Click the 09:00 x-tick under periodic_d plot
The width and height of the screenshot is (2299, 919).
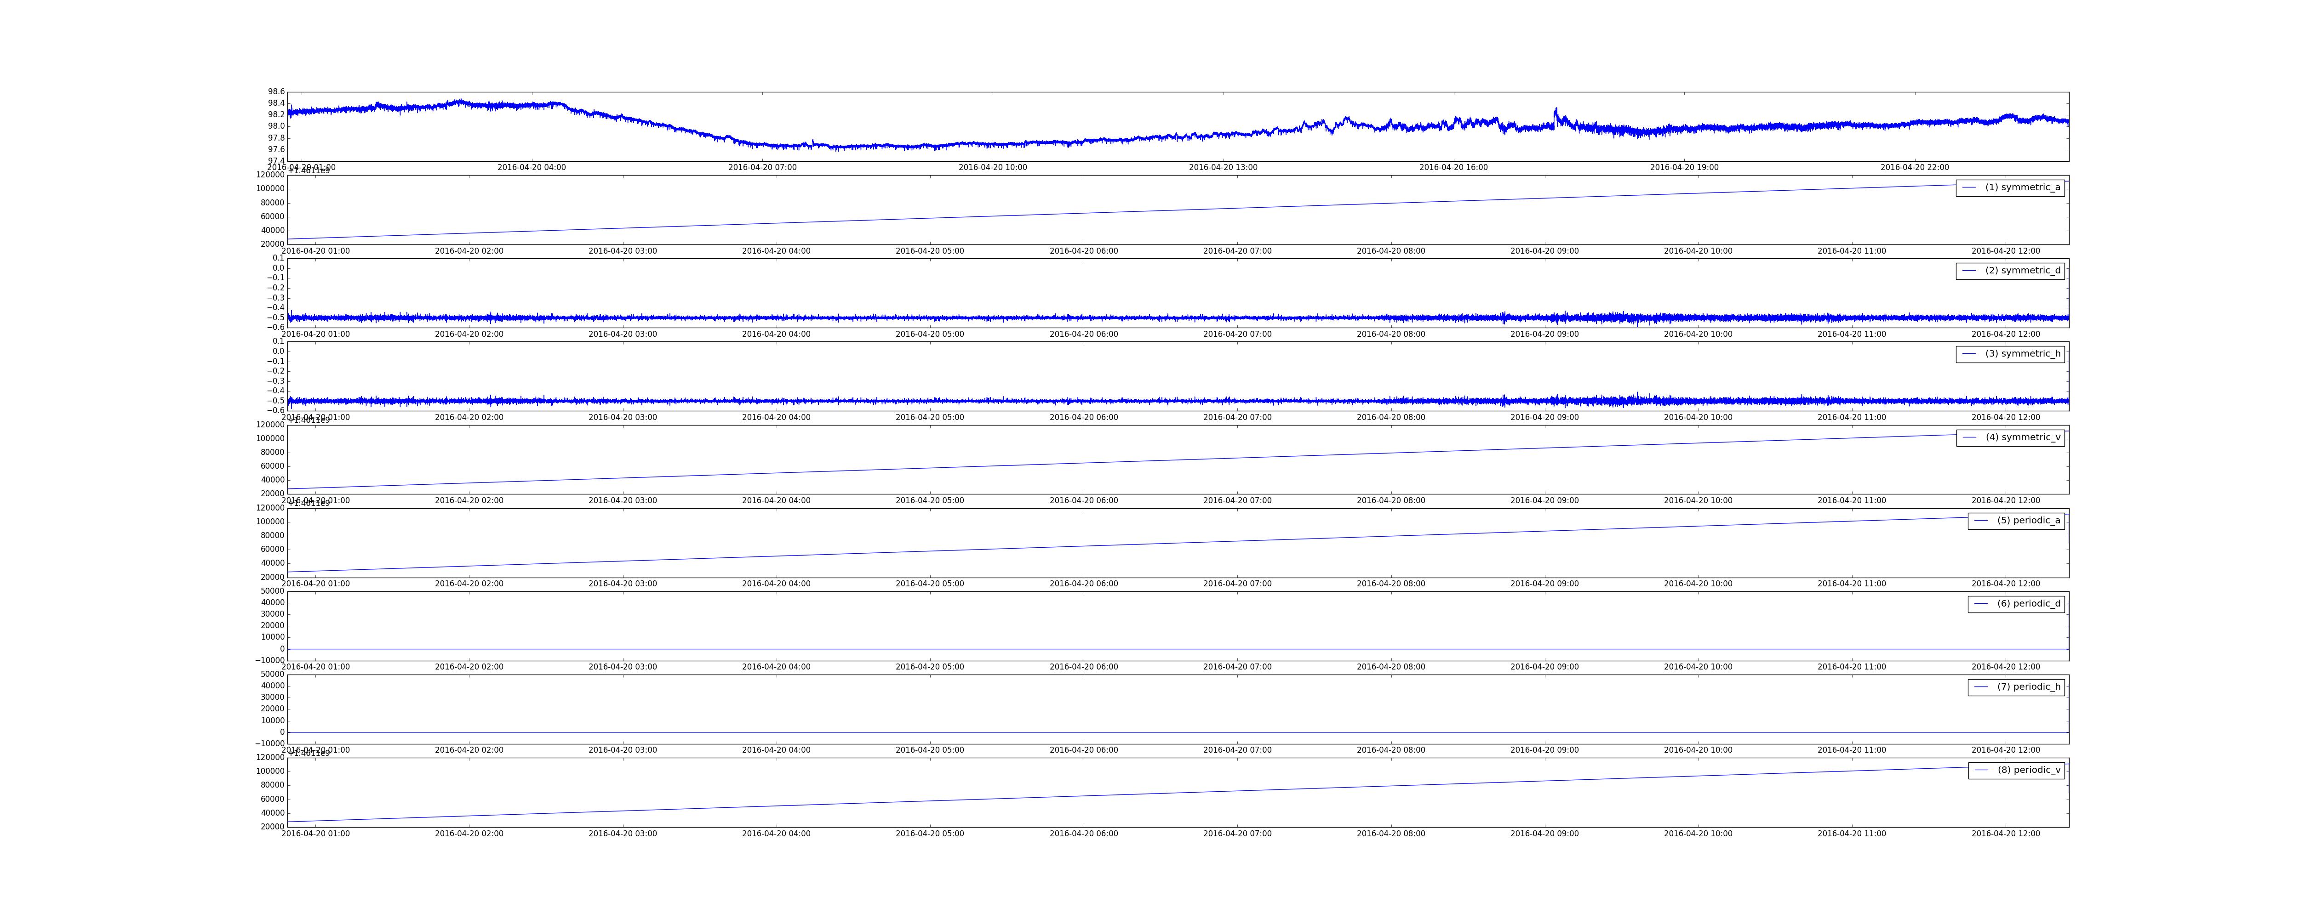click(x=1545, y=667)
